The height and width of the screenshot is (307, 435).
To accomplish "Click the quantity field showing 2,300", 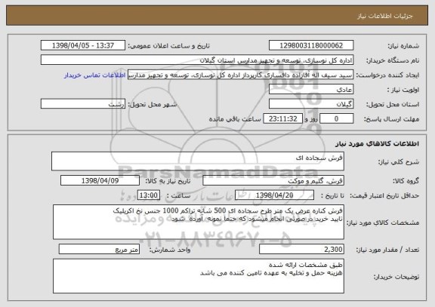I will click(301, 250).
